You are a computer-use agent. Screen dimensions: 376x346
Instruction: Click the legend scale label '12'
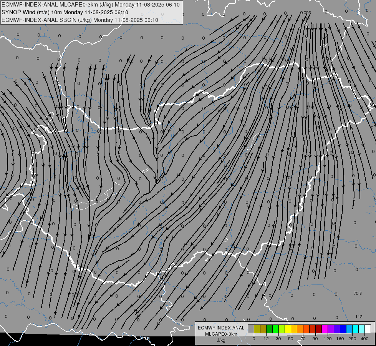click(266, 339)
